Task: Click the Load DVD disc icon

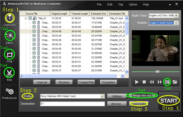Action: point(10,18)
